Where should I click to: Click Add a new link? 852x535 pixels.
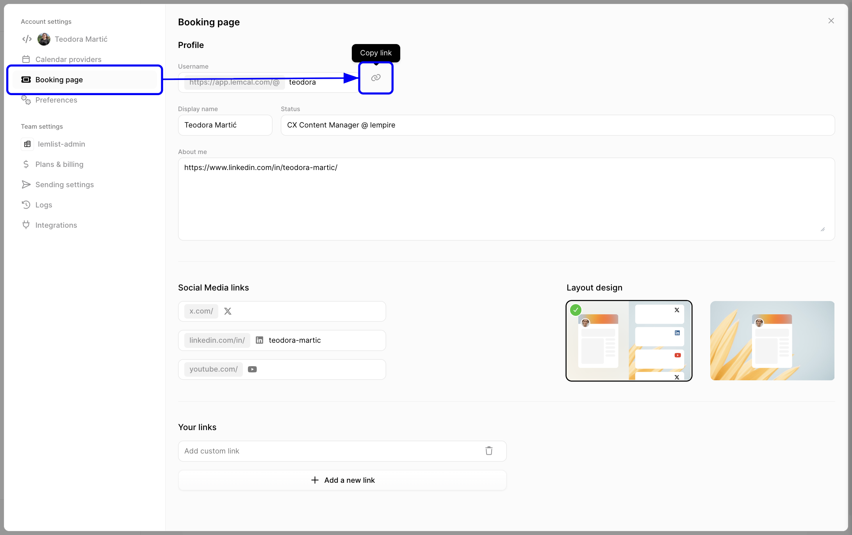342,480
